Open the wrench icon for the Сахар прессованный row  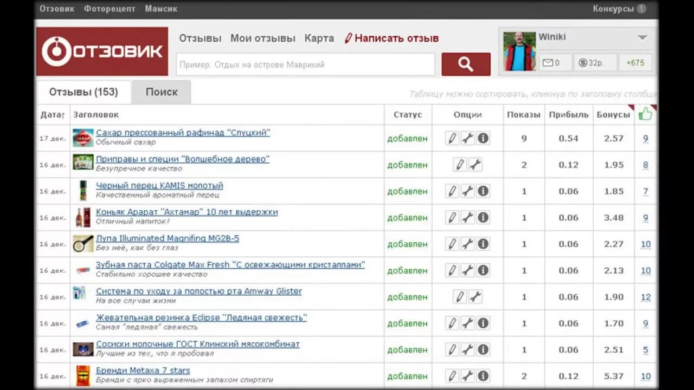(467, 138)
